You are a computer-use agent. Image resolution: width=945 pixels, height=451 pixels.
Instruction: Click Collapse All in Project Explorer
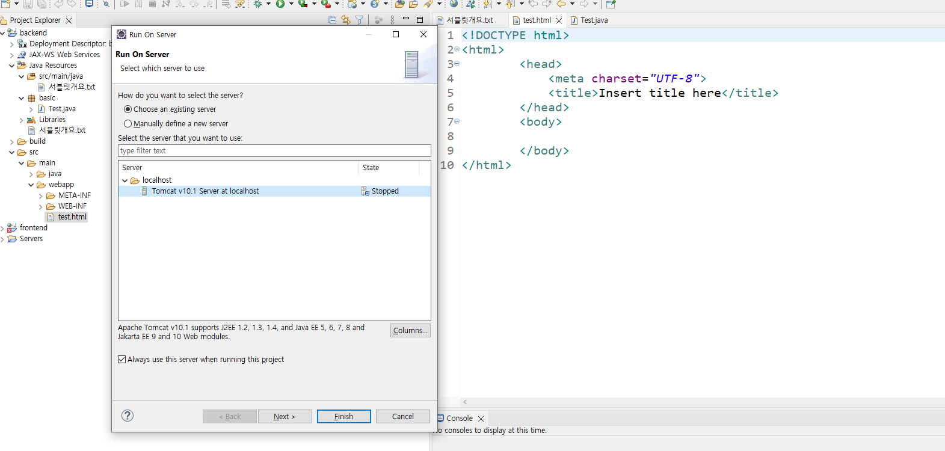coord(333,20)
